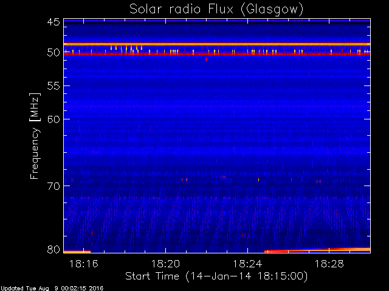Click the title "Solar radio Flux (Glasgow)"

[216, 10]
